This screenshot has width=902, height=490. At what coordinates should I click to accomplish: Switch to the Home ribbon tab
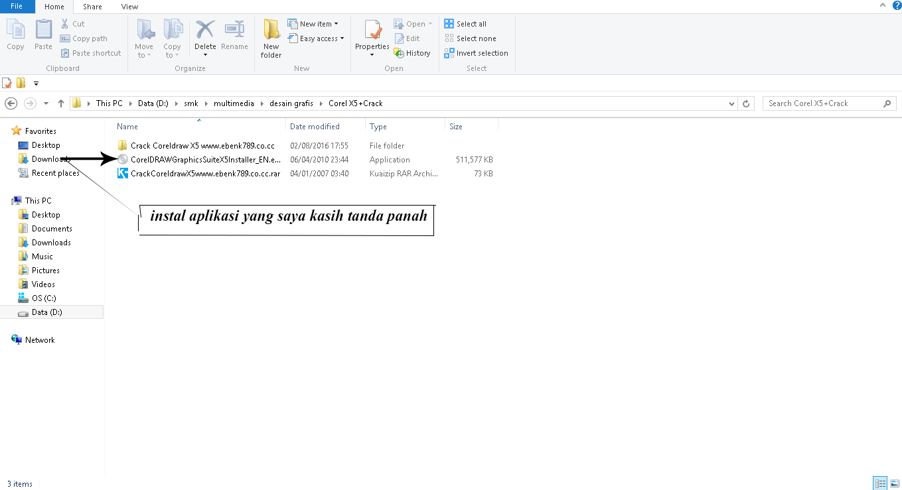coord(54,7)
